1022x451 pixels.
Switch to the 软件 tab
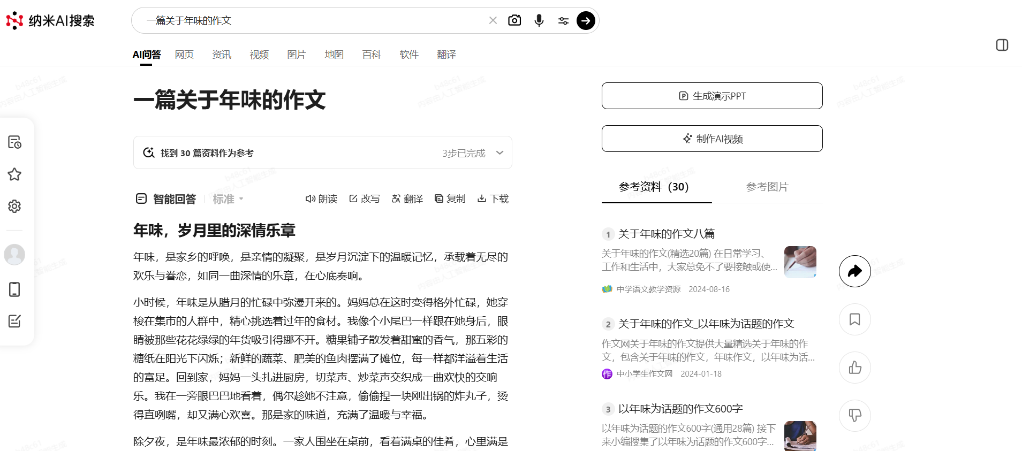pos(409,55)
